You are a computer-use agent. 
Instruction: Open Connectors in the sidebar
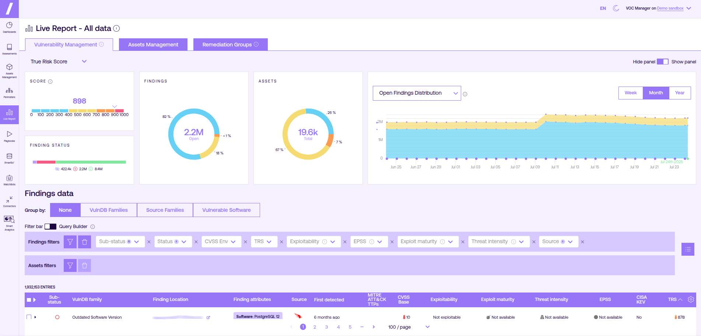[x=9, y=201]
